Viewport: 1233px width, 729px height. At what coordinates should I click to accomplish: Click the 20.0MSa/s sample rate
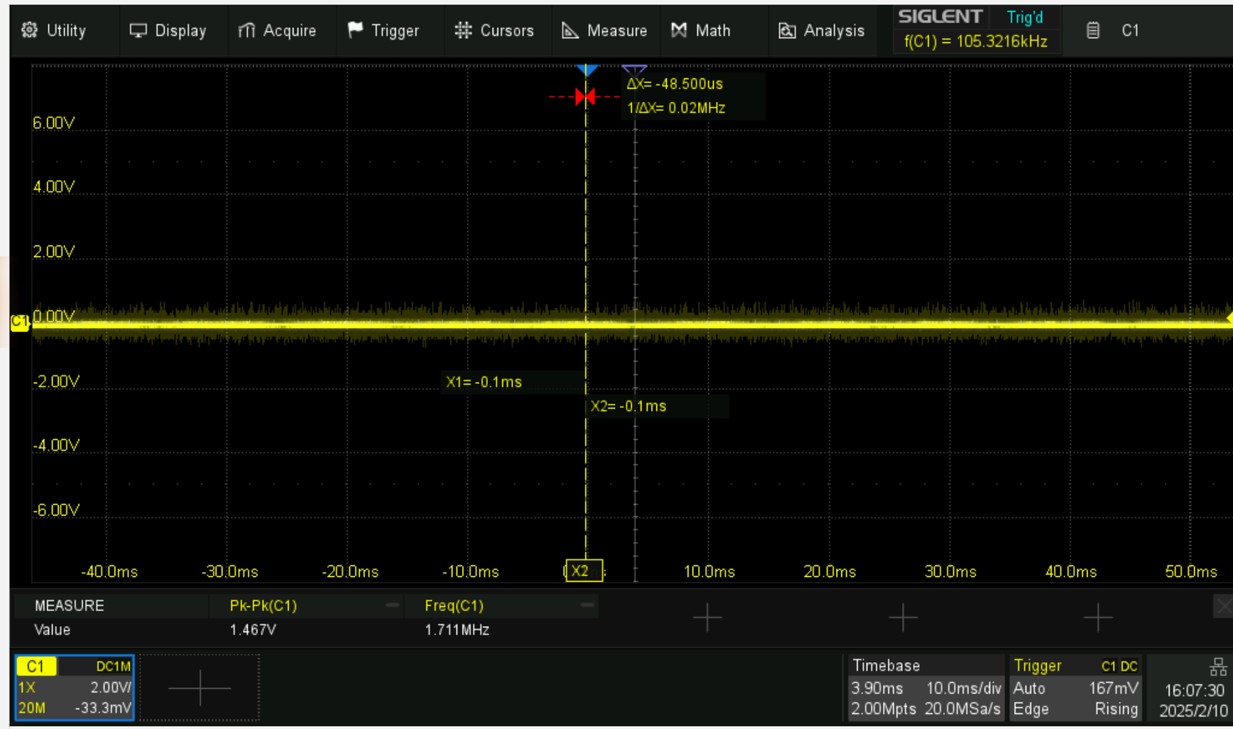963,709
